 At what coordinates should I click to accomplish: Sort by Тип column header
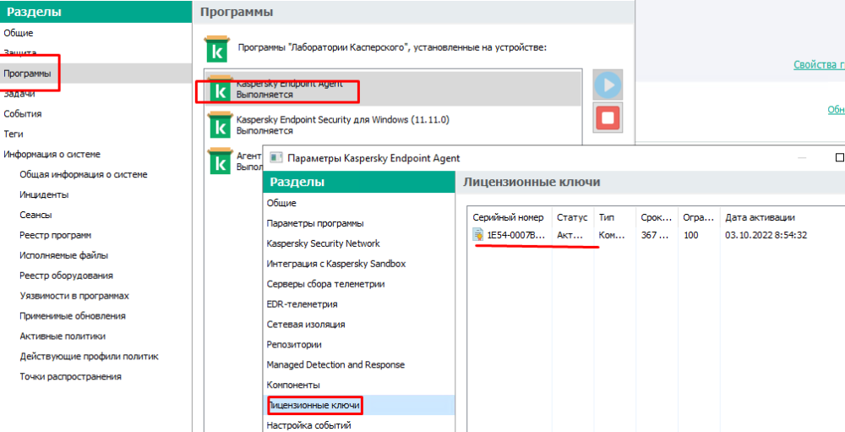pyautogui.click(x=607, y=217)
